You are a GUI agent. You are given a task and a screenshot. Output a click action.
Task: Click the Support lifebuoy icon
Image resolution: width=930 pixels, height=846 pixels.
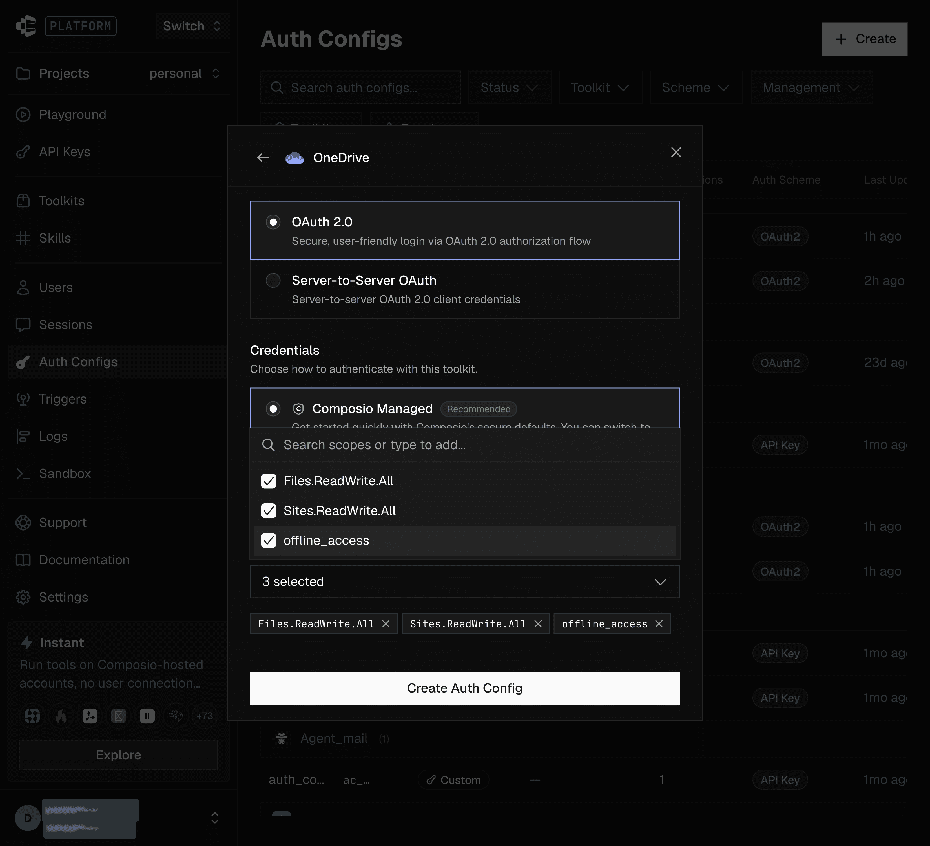coord(23,523)
